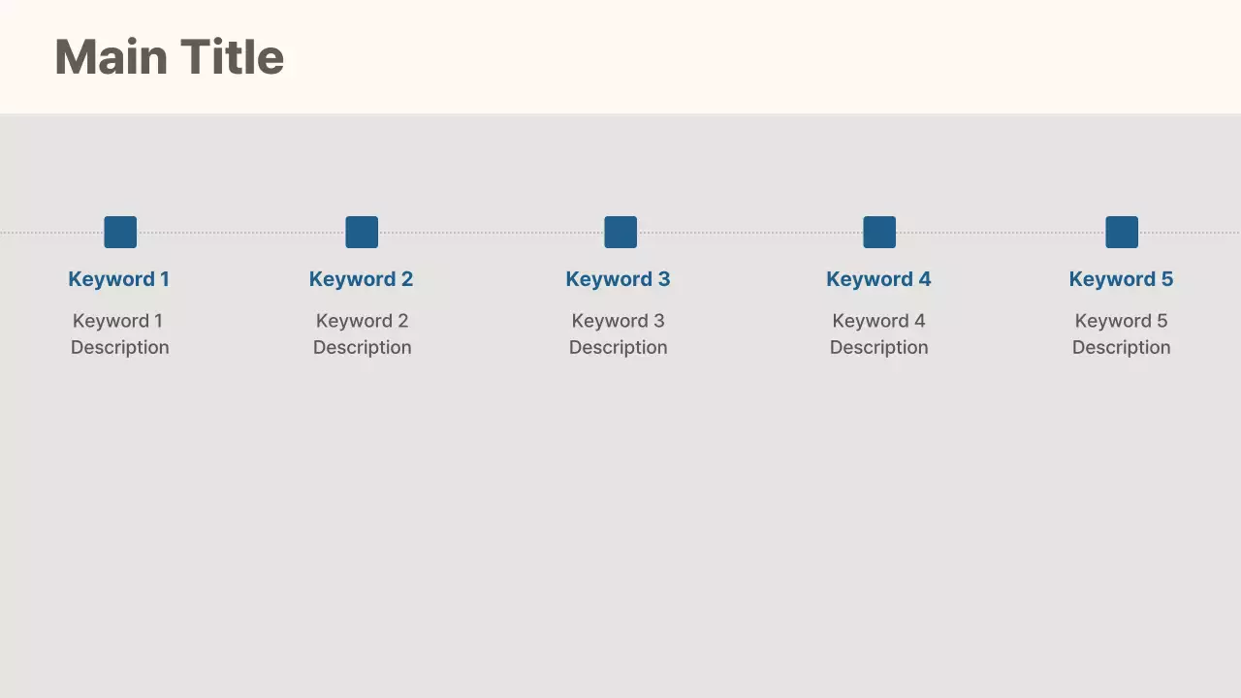Viewport: 1241px width, 698px height.
Task: Select the blue square above Keyword 1
Action: (x=120, y=233)
